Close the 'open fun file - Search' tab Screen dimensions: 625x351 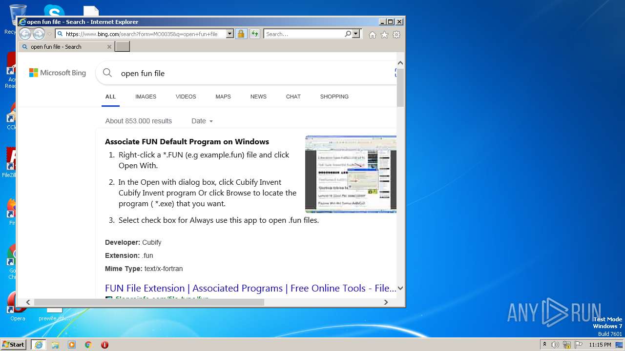coord(109,47)
